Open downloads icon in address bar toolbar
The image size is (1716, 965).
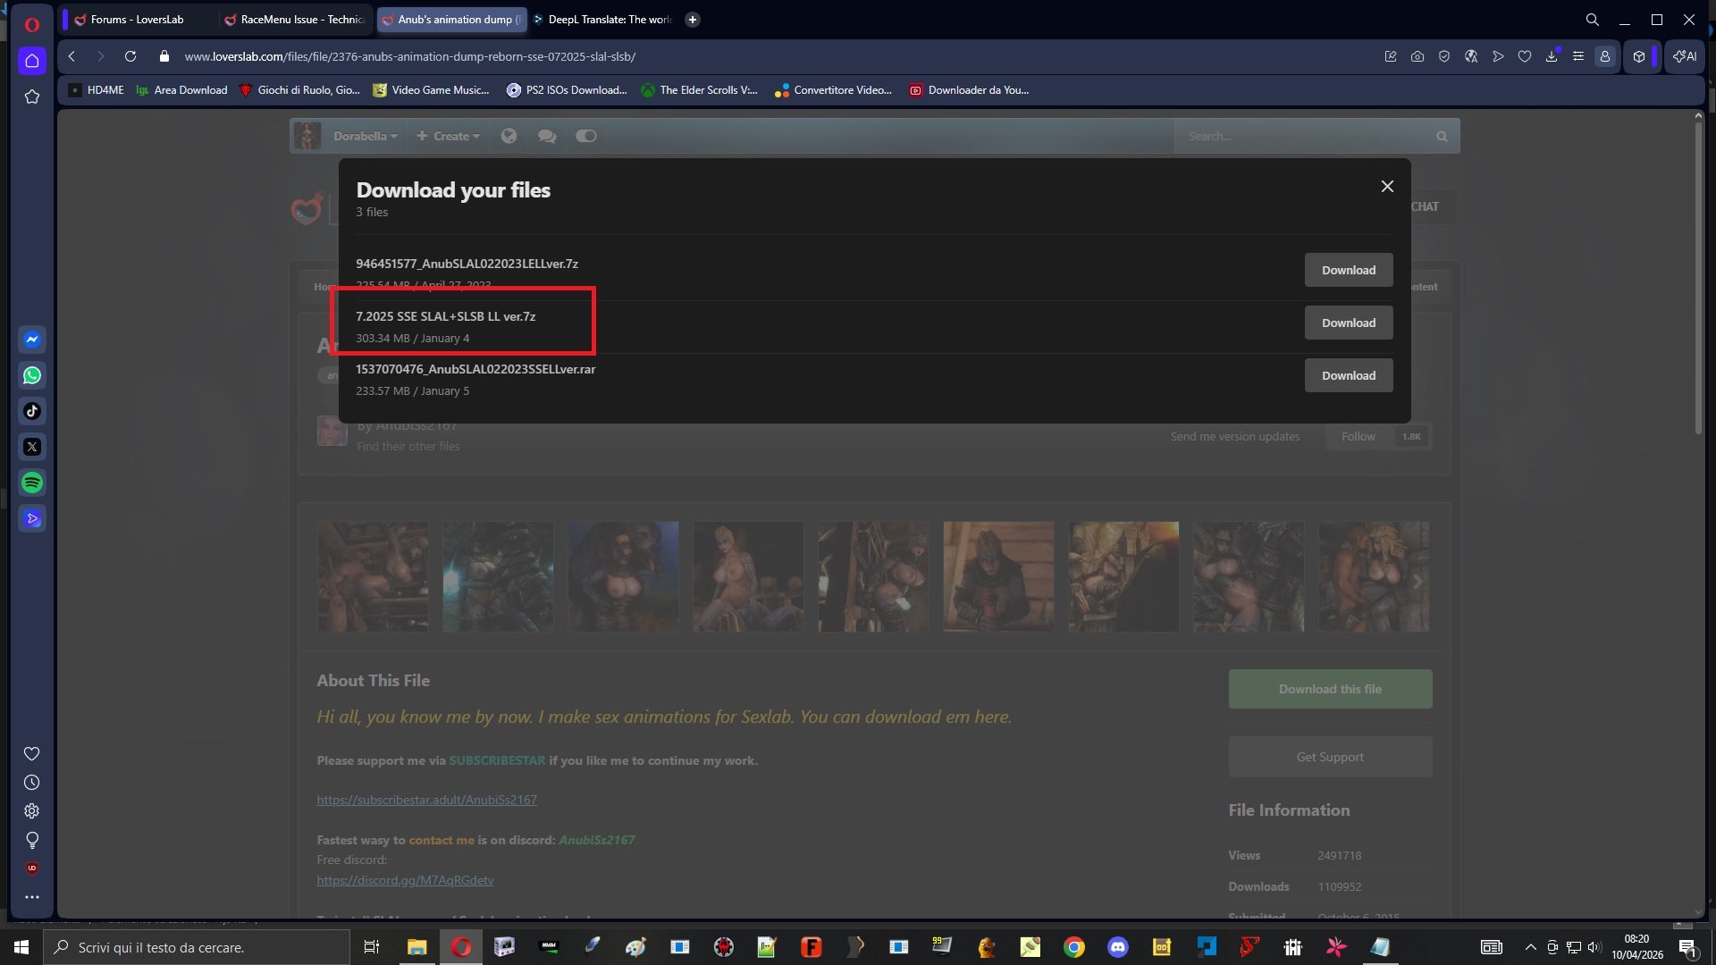click(1552, 56)
